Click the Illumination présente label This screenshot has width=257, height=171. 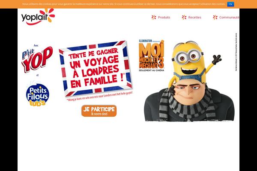pos(149,41)
